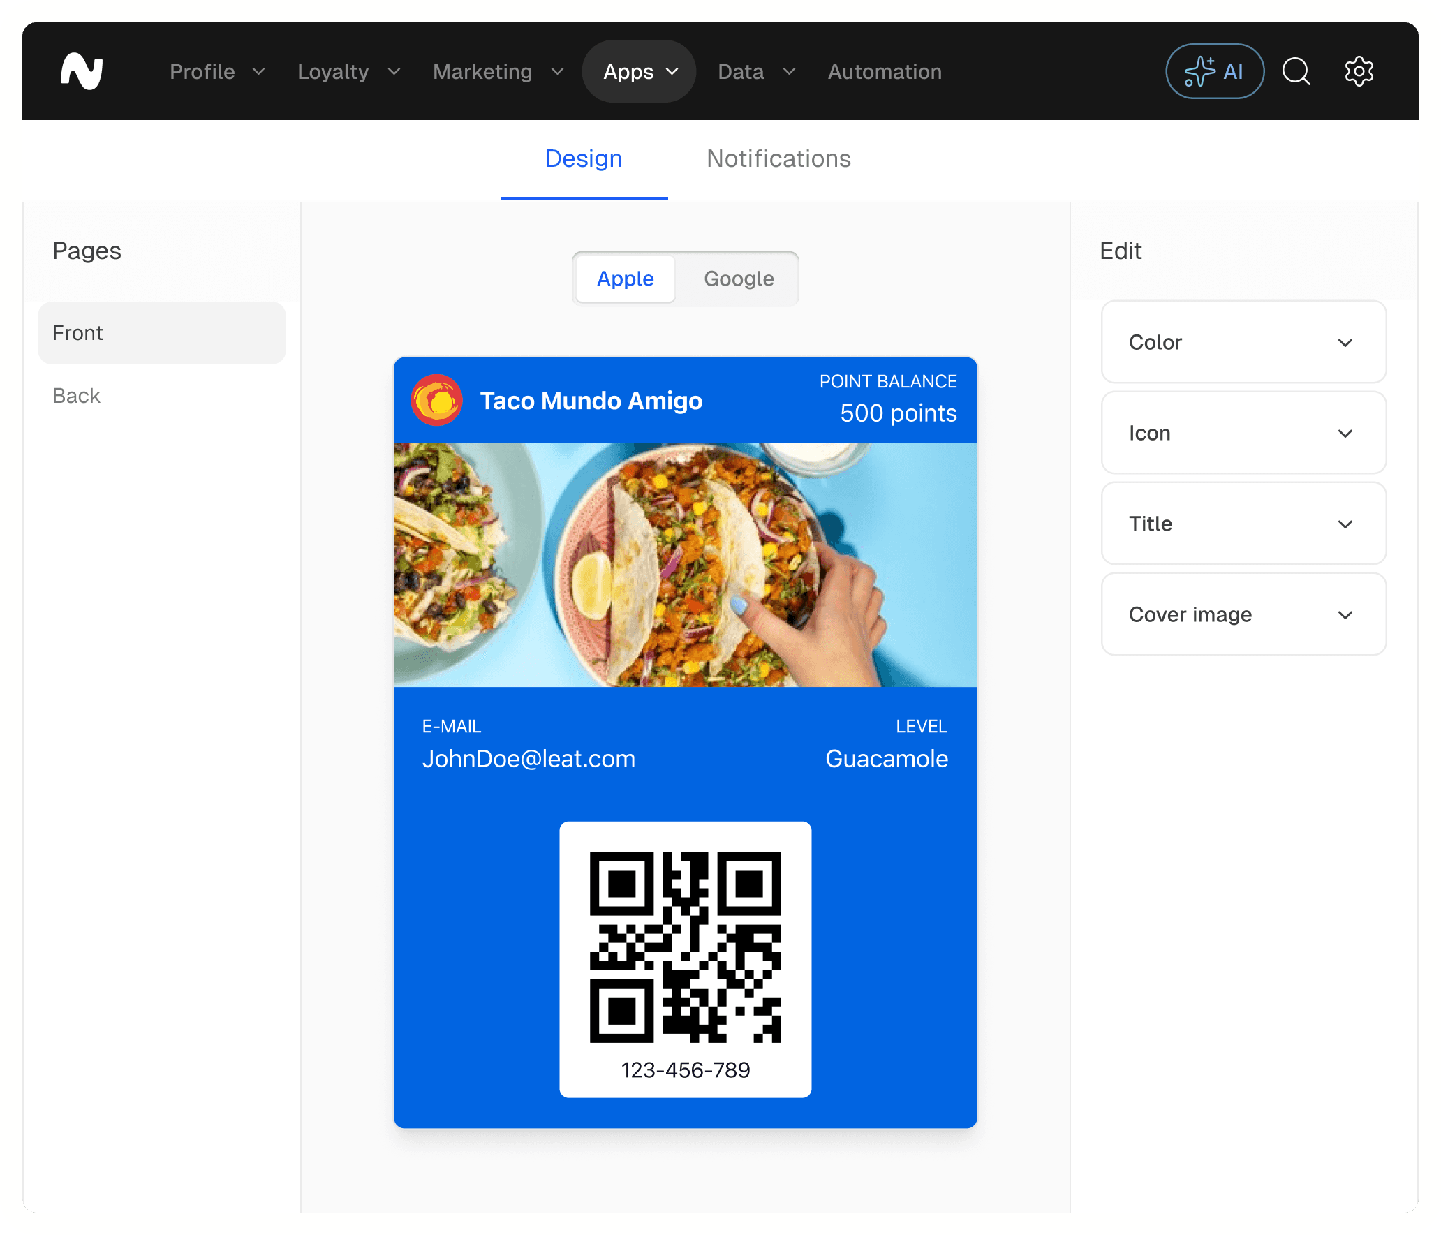Click the QR code on the card

tap(685, 947)
